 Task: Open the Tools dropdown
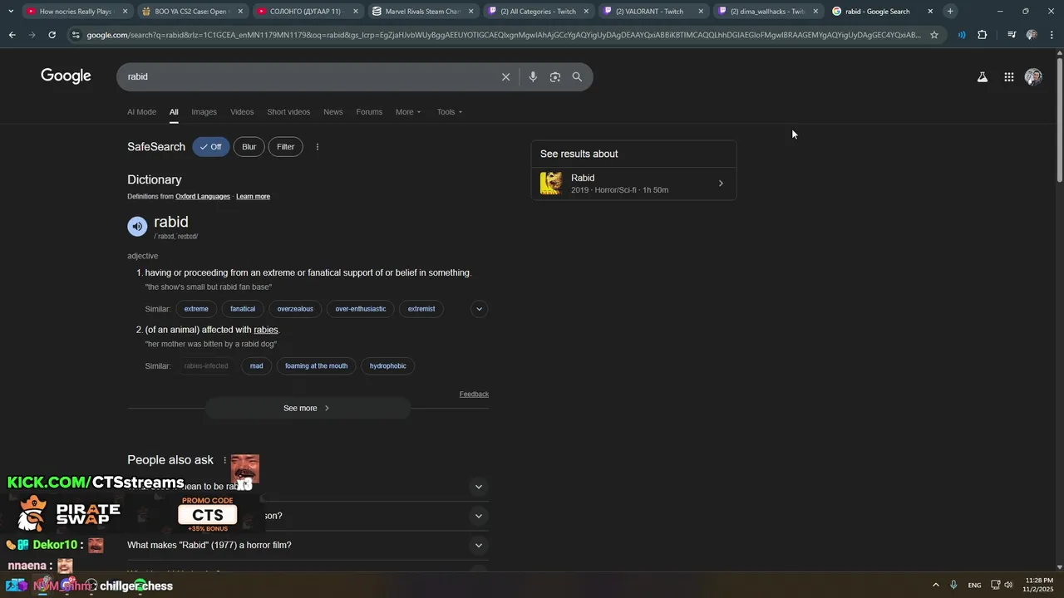click(450, 112)
